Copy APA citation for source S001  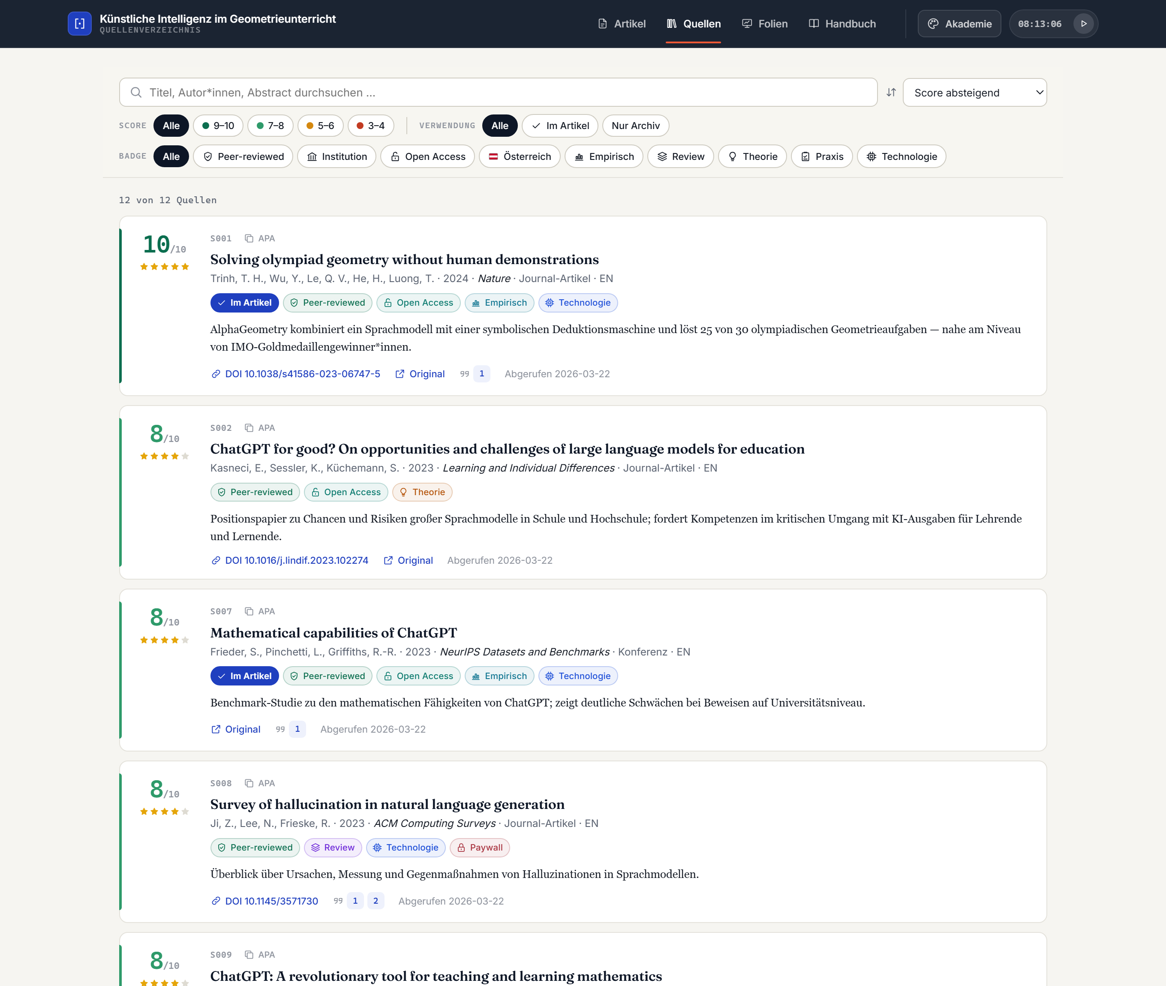pyautogui.click(x=260, y=238)
